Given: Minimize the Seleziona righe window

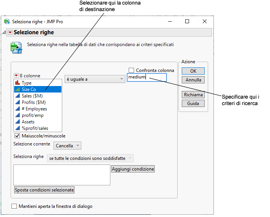Looking at the screenshot, I should point(170,21).
